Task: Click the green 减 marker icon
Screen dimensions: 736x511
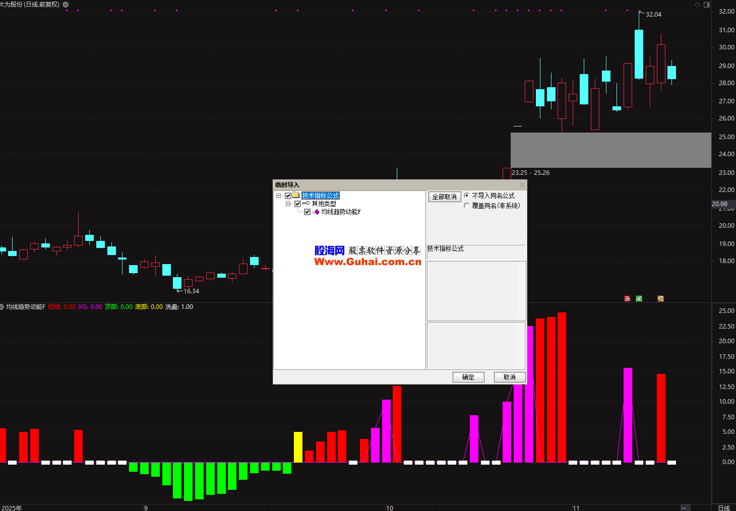Action: point(639,299)
